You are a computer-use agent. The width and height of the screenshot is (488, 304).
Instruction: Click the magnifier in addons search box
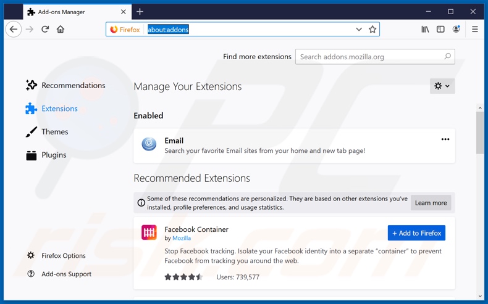pyautogui.click(x=448, y=57)
